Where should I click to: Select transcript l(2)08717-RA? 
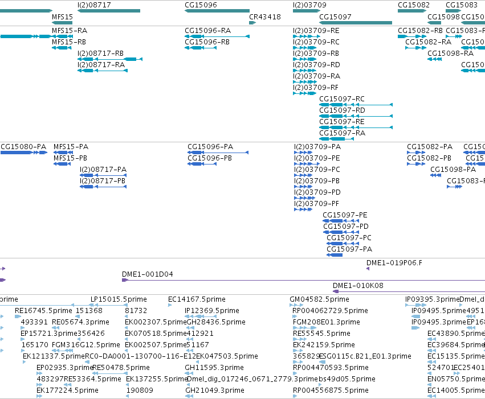pos(103,71)
